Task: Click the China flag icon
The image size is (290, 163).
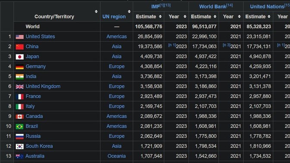Action: tap(19, 47)
